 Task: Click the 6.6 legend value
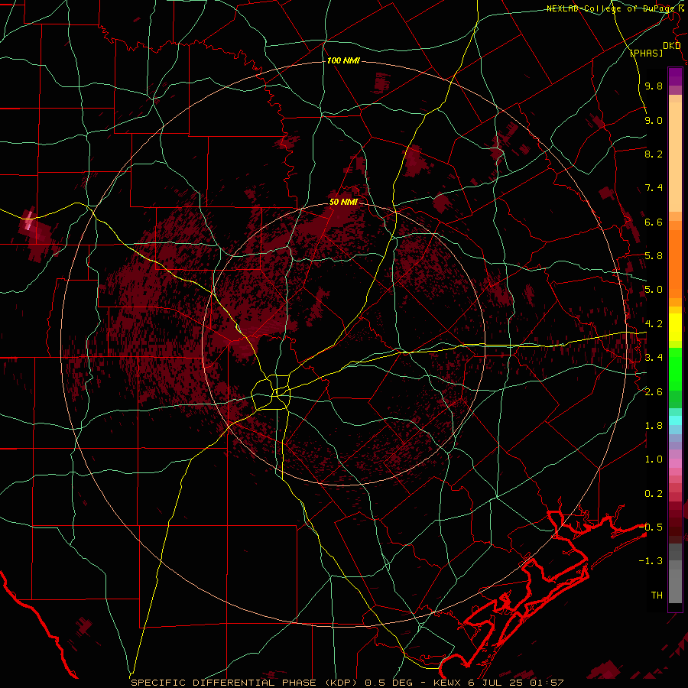pos(654,222)
